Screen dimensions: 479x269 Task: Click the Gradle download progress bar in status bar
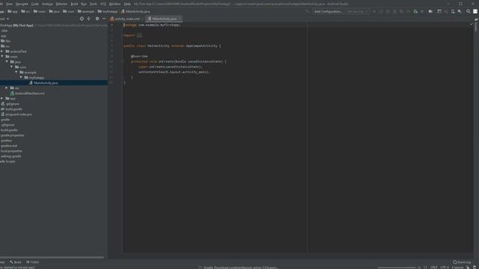click(x=397, y=268)
